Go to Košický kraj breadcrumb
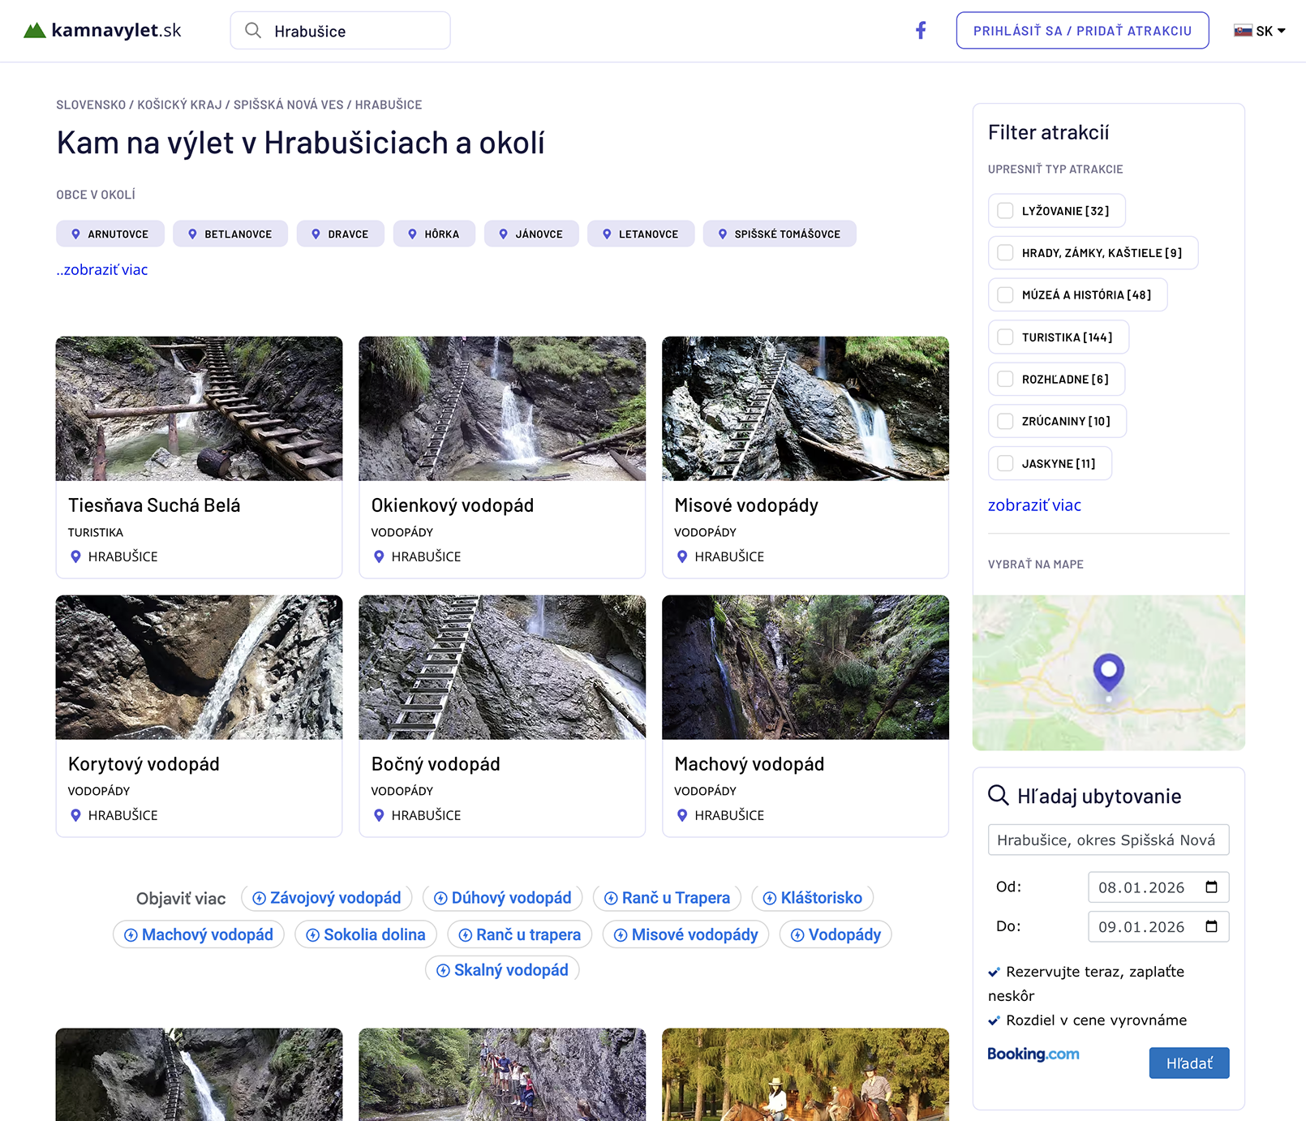This screenshot has height=1121, width=1306. pyautogui.click(x=179, y=105)
